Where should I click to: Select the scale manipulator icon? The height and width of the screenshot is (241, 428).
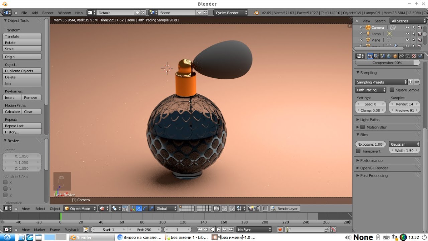[152, 209]
